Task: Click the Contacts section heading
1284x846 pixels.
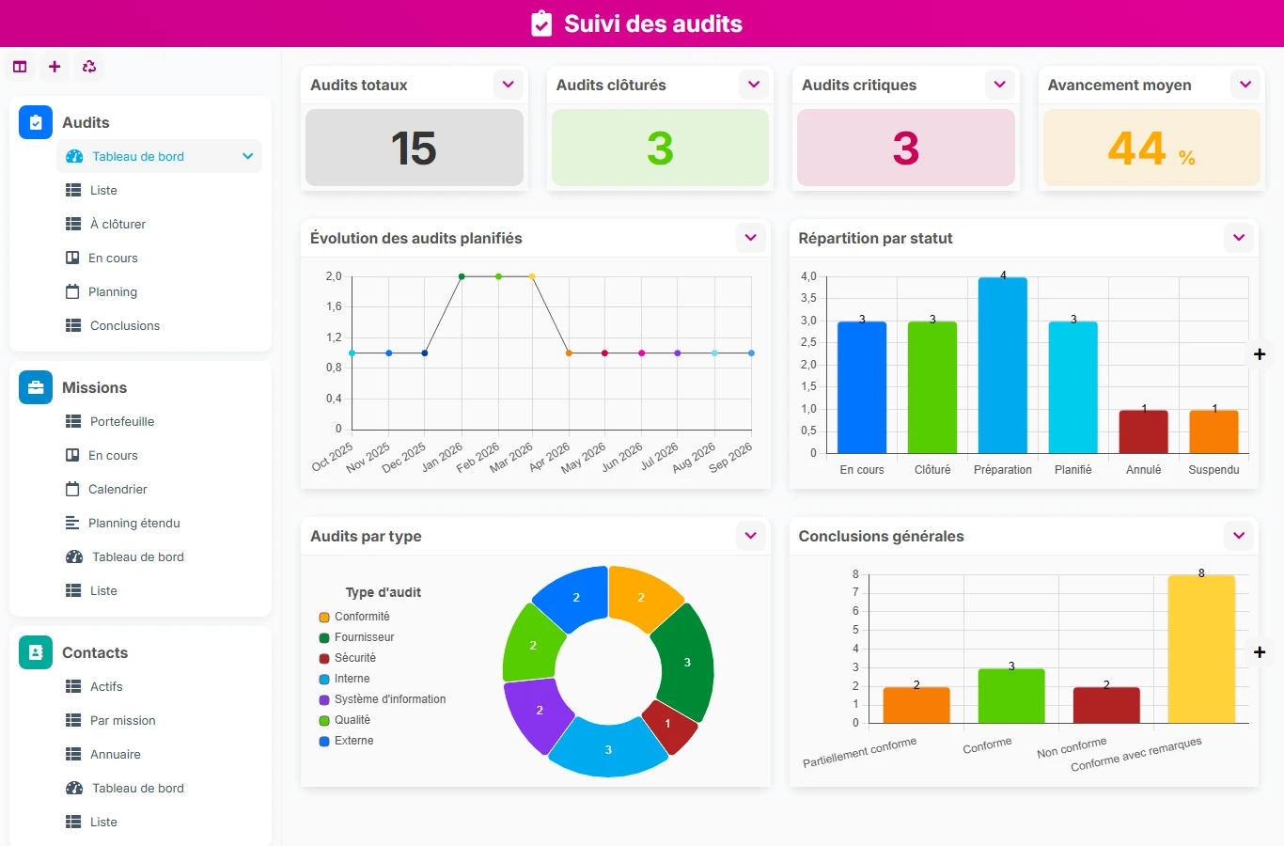Action: coord(95,652)
